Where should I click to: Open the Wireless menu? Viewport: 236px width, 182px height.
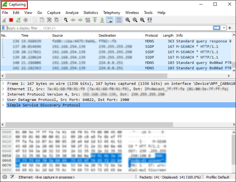(132, 13)
